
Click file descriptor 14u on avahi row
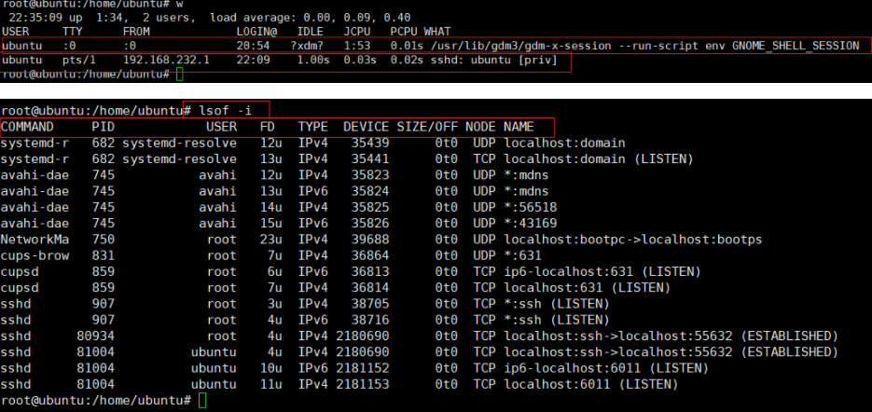(x=270, y=207)
